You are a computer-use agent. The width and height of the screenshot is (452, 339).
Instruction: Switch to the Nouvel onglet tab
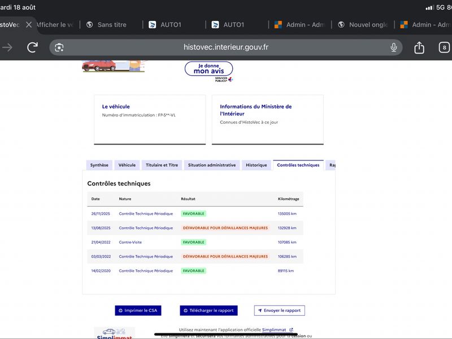click(363, 25)
